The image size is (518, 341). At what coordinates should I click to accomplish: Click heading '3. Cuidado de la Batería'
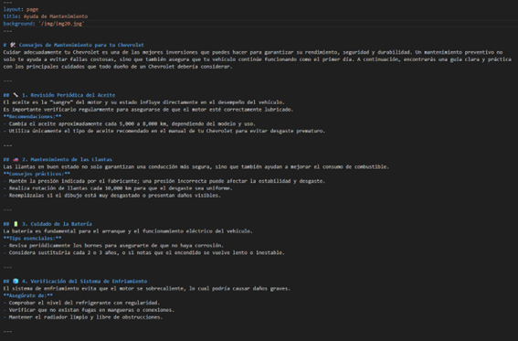click(57, 224)
